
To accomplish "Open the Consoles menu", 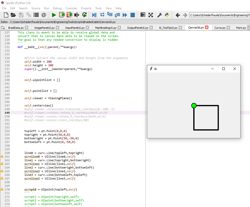I will 71,8.
